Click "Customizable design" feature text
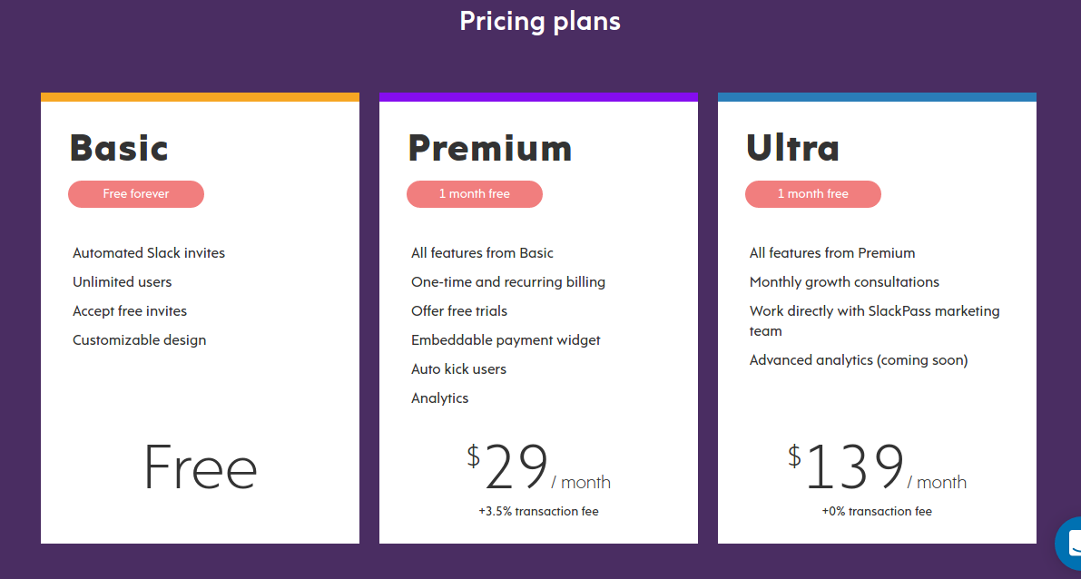This screenshot has height=579, width=1081. (x=140, y=340)
